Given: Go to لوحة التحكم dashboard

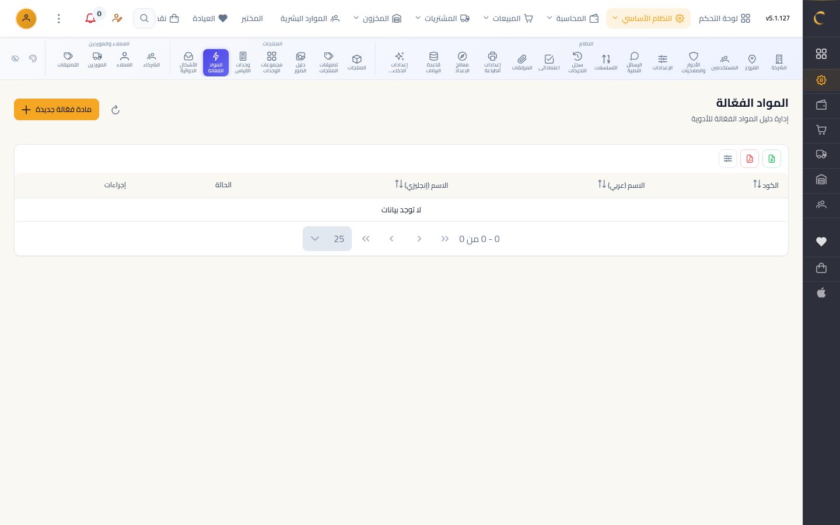Looking at the screenshot, I should click(x=724, y=19).
